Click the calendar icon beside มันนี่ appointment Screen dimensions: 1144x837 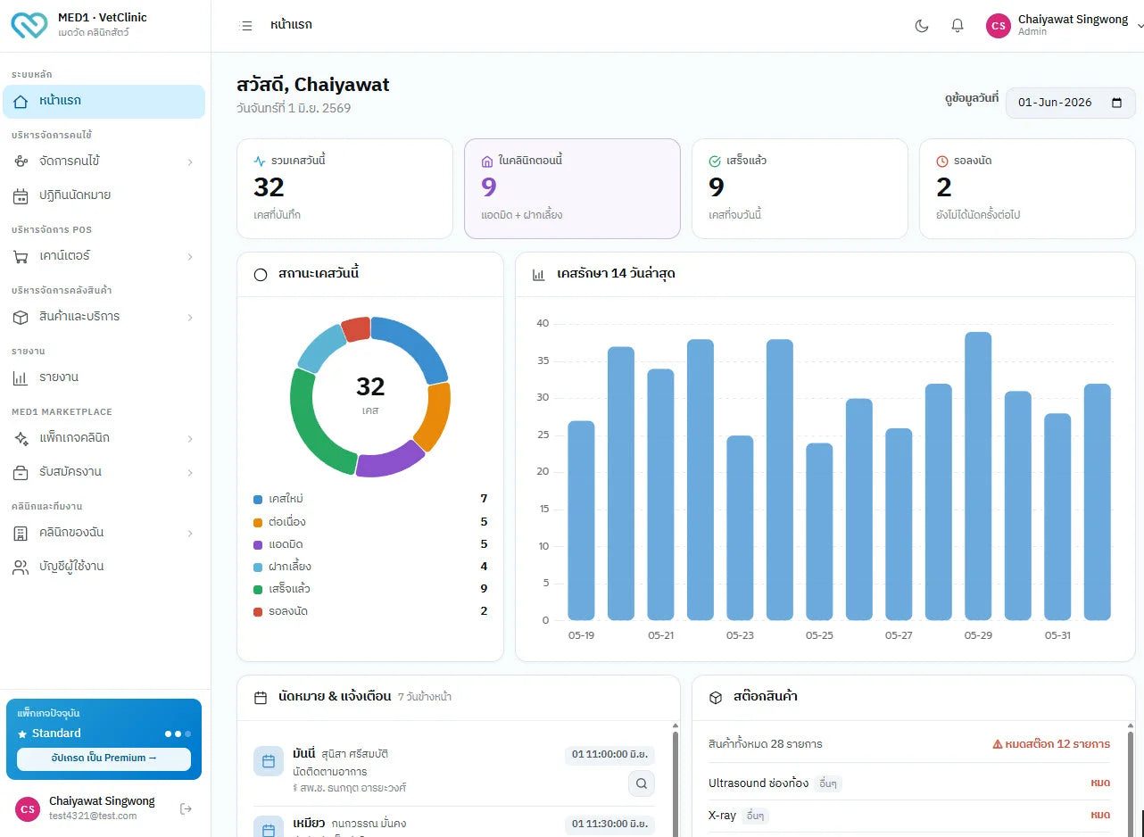[x=269, y=761]
